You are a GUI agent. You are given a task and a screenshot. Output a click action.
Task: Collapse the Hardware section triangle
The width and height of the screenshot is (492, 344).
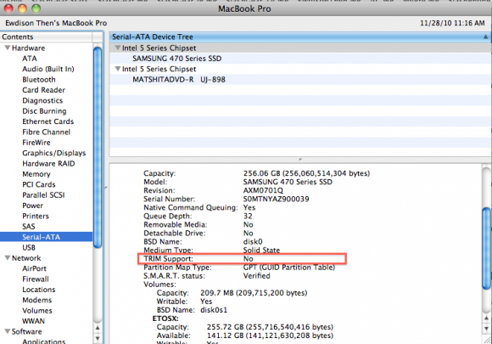click(x=8, y=48)
